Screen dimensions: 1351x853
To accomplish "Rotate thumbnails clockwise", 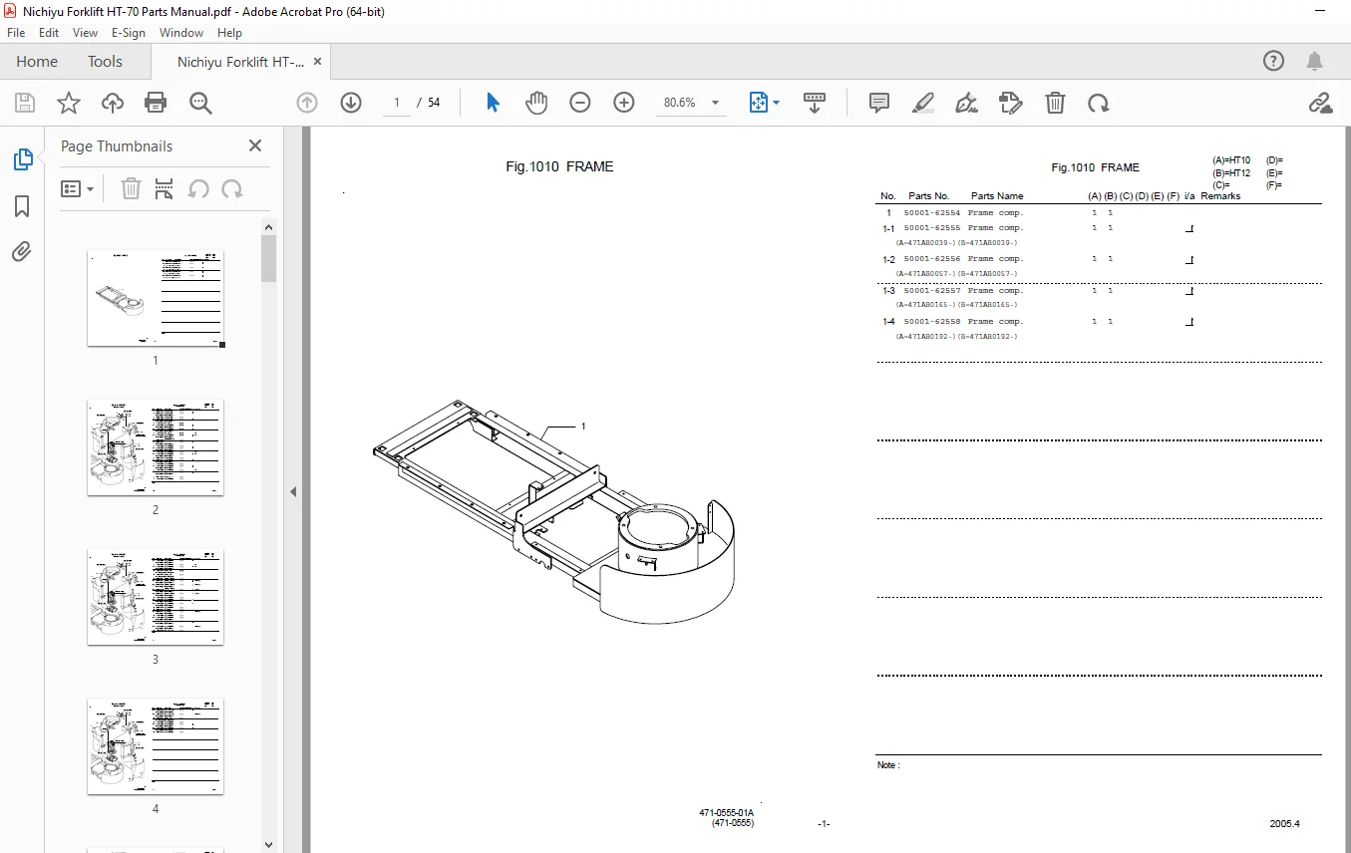I will (x=232, y=189).
